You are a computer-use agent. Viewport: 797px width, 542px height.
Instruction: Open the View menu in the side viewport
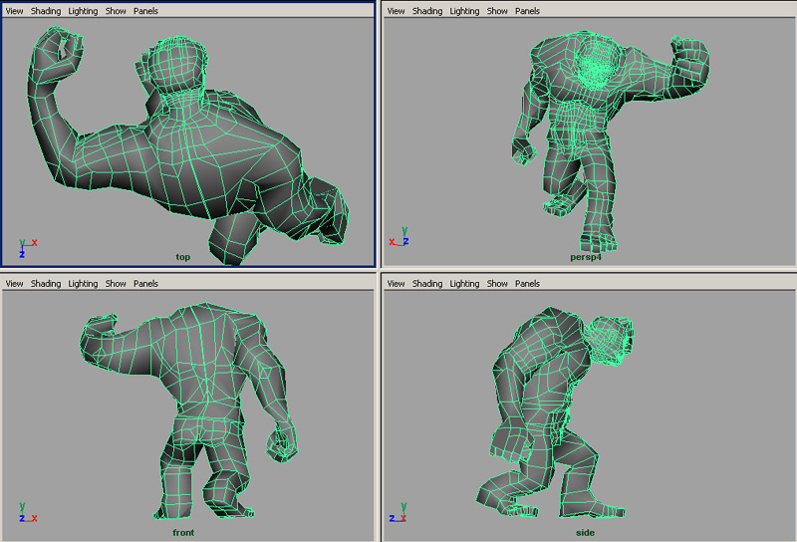(396, 284)
